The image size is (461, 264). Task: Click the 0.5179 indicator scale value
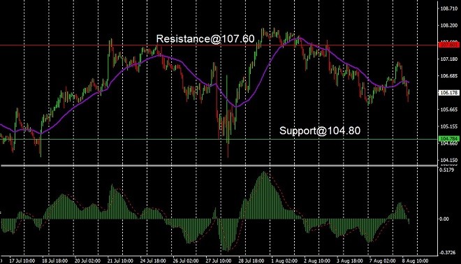tap(446, 170)
